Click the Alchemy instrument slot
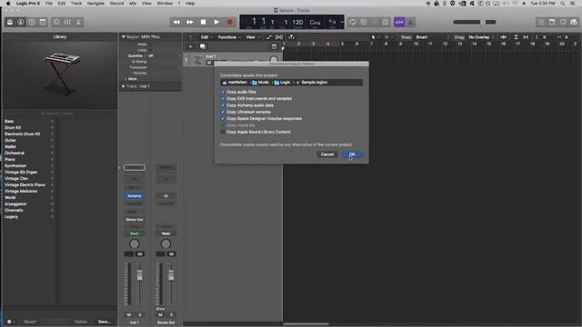Image resolution: width=582 pixels, height=327 pixels. pyautogui.click(x=135, y=196)
